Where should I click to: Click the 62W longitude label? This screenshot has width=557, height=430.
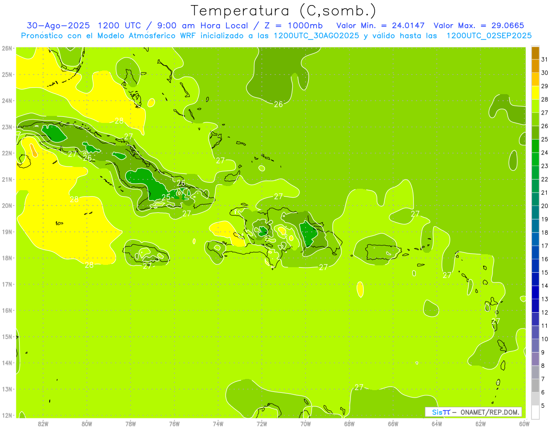(480, 424)
